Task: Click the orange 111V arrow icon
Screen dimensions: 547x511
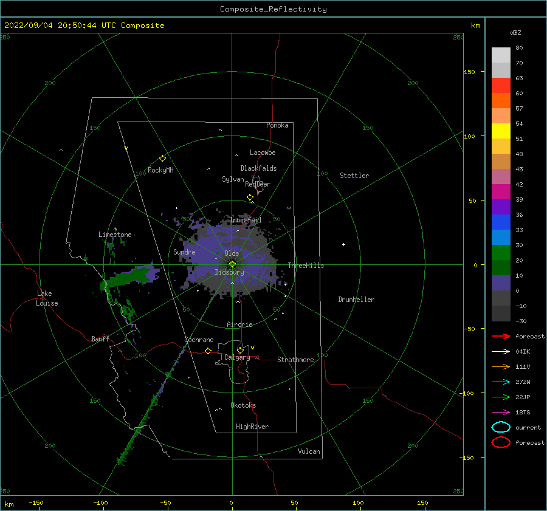Action: pyautogui.click(x=501, y=366)
